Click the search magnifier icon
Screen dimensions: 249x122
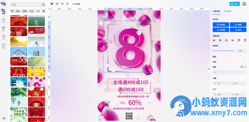coord(43,5)
